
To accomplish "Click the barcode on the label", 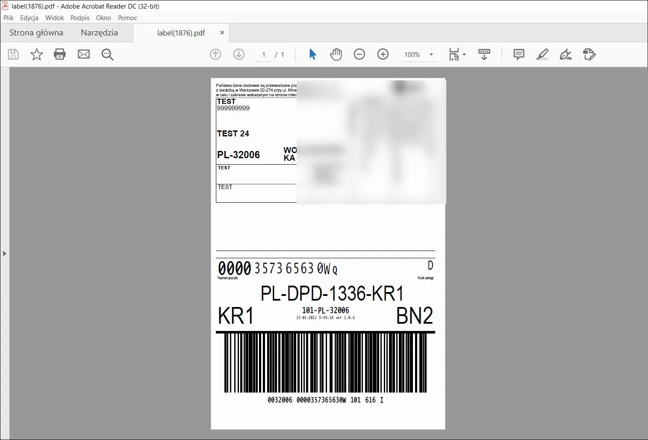I will (x=326, y=363).
